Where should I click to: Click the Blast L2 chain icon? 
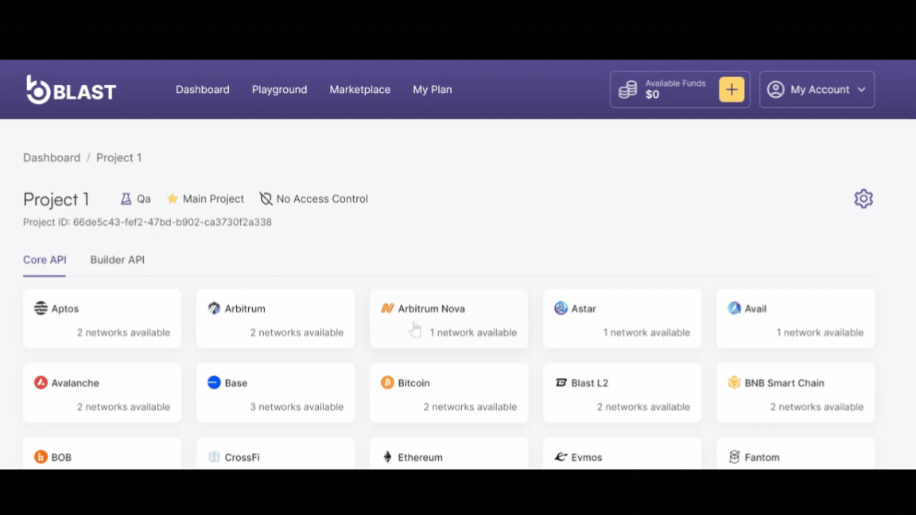pyautogui.click(x=561, y=382)
